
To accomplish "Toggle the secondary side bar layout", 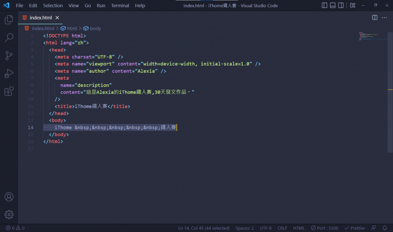I will tap(341, 5).
